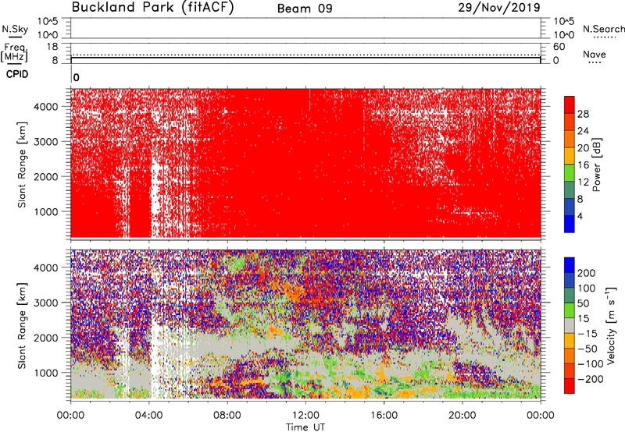625x432 pixels.
Task: Click the 'Power [dB]' colorbar label
Action: click(597, 165)
